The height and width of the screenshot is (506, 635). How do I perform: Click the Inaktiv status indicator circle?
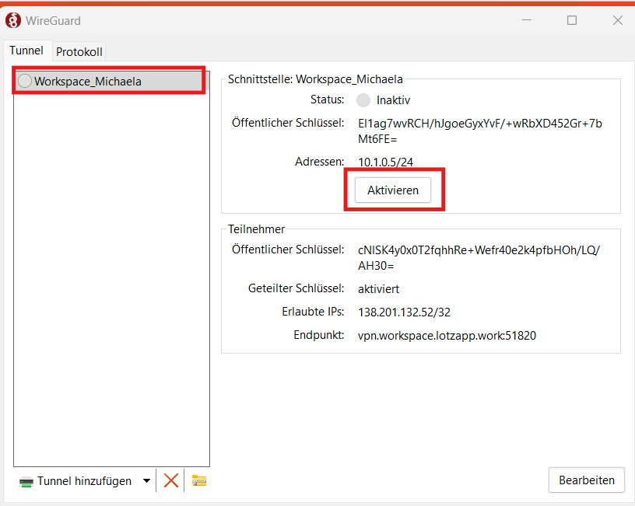click(363, 100)
